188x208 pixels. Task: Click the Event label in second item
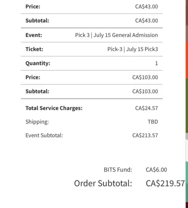tap(34, 35)
